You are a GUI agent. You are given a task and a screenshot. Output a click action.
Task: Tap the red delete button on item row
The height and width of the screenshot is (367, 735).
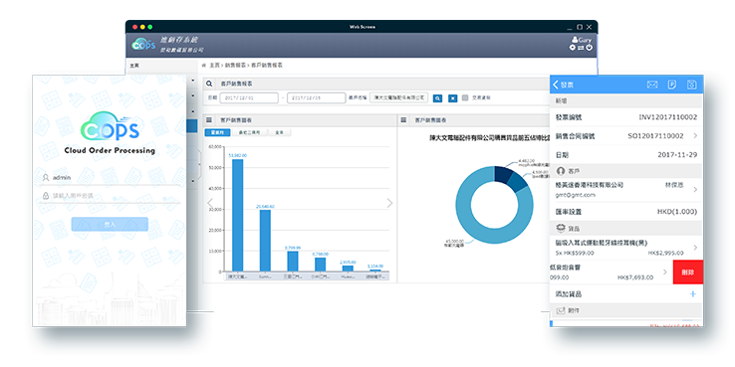click(x=687, y=272)
